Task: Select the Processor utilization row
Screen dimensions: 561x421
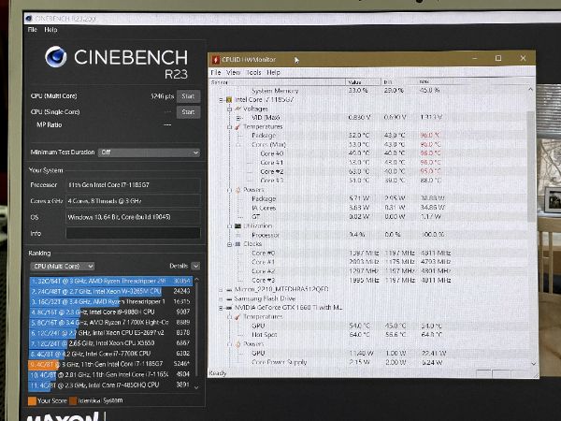Action: tap(367, 235)
